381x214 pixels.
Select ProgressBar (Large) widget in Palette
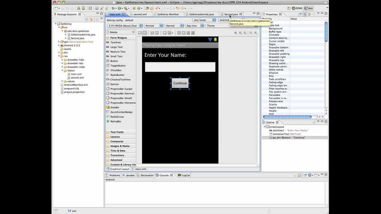(121, 89)
